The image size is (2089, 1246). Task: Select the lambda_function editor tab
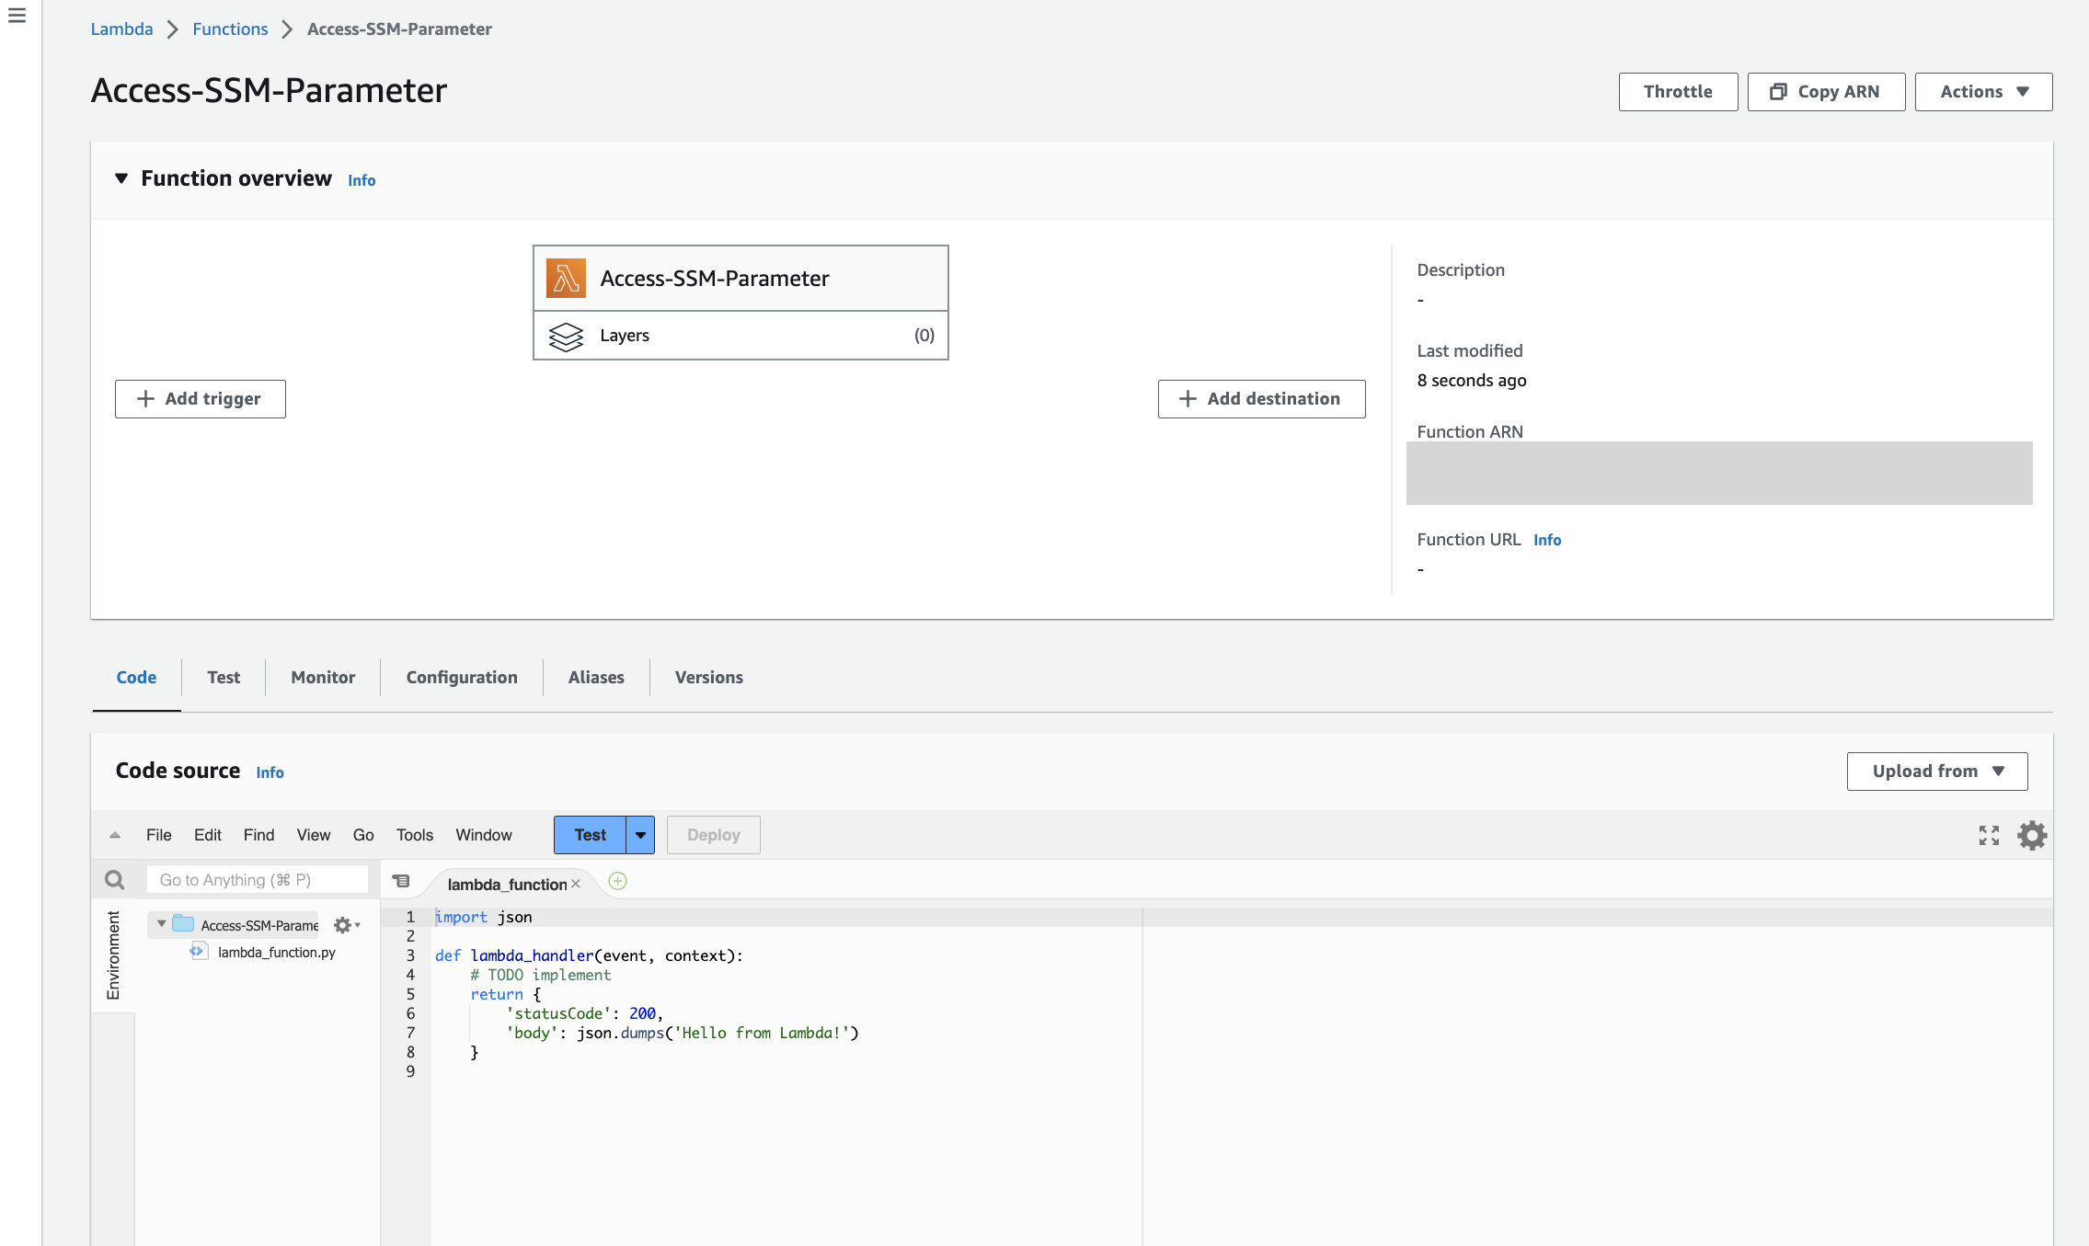[507, 884]
